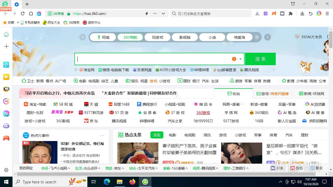Open sidebar settings gear icon
The image size is (333, 187).
(x=6, y=170)
